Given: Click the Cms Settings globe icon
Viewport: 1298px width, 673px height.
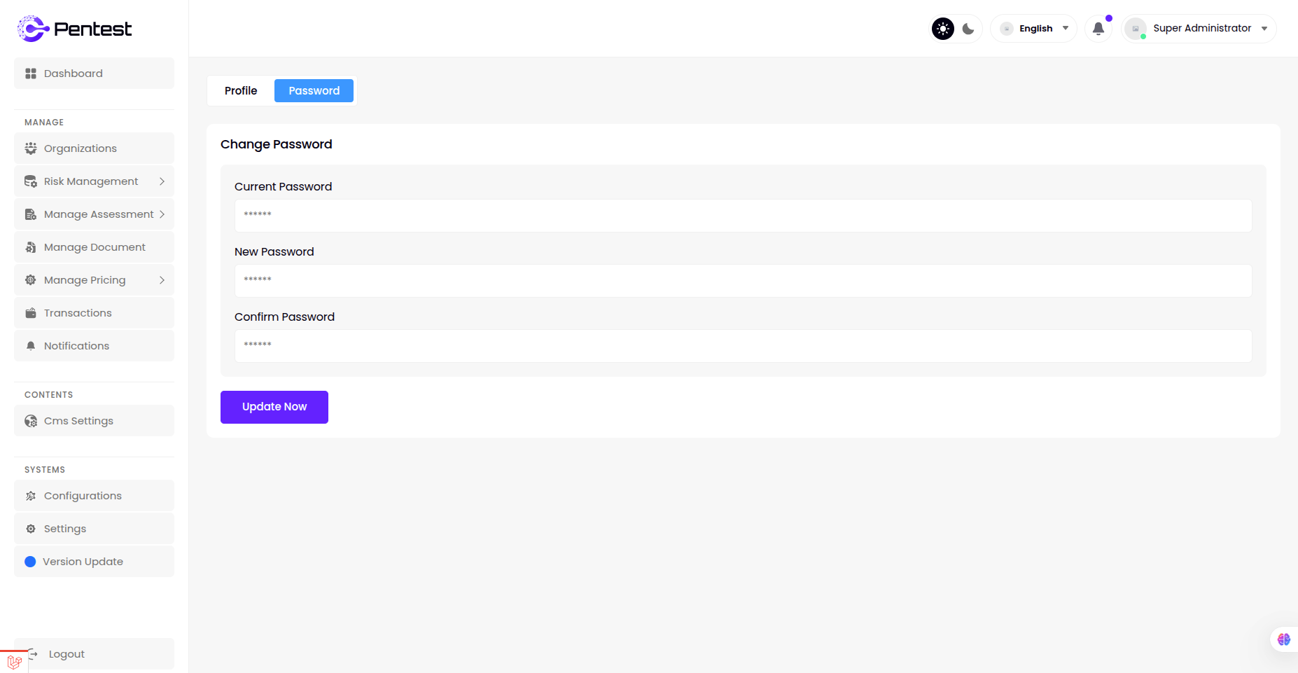Looking at the screenshot, I should point(31,421).
